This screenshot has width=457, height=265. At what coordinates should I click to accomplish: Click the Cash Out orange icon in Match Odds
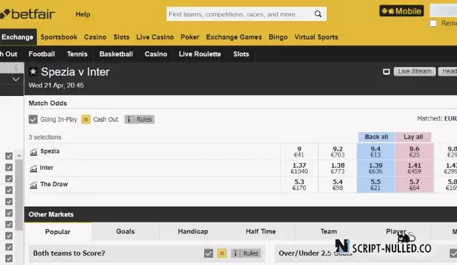[x=86, y=119]
